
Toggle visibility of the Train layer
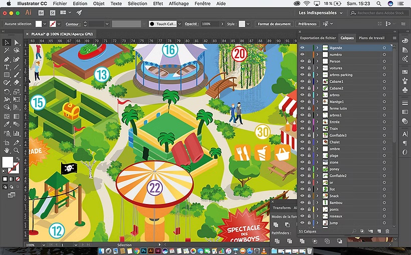(x=302, y=128)
